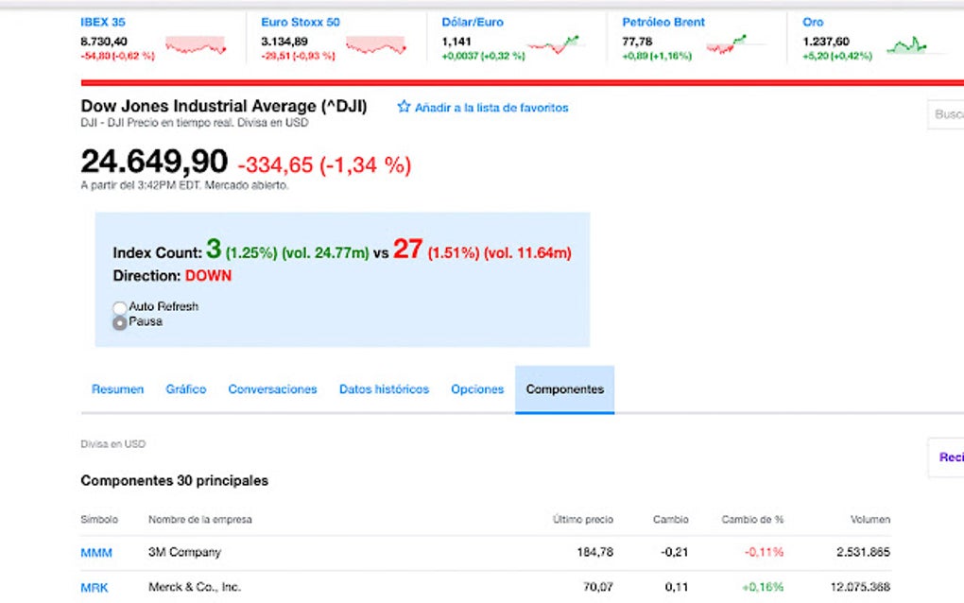Select the Dólar/Euro trend graph

(x=558, y=41)
